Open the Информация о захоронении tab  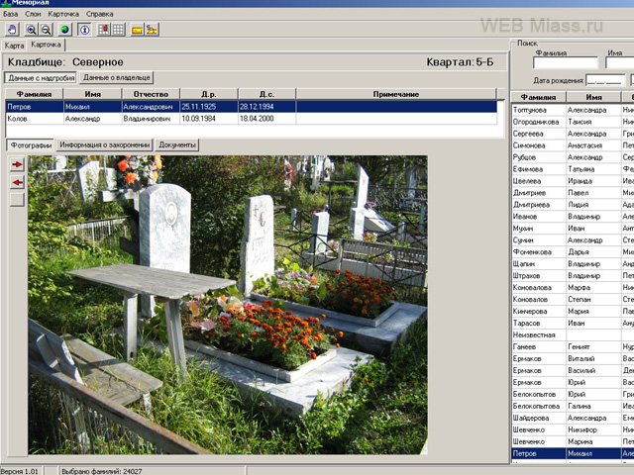[104, 144]
